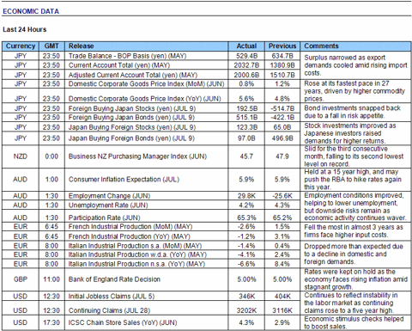Click the 529.4B actual value
The width and height of the screenshot is (412, 331).
(246, 56)
